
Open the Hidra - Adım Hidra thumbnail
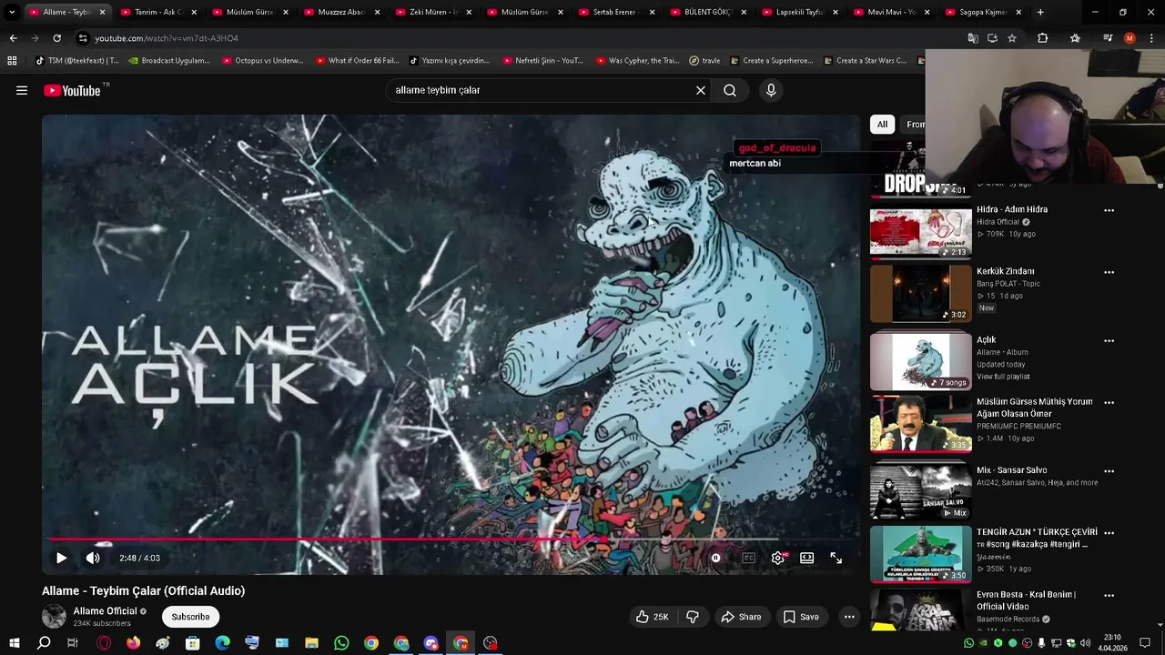tap(920, 232)
